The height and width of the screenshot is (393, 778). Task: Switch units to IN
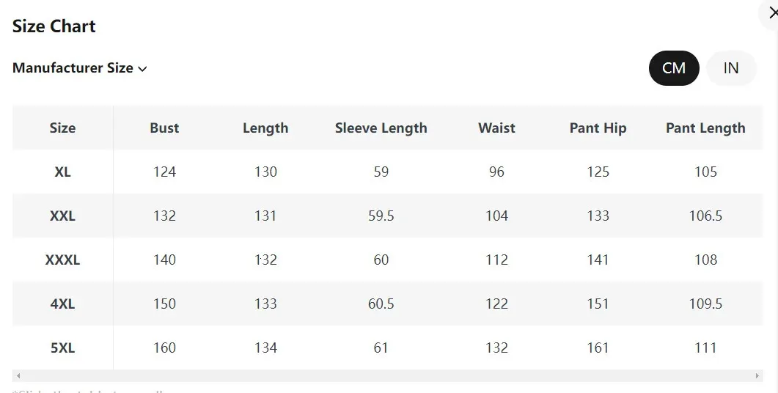731,68
